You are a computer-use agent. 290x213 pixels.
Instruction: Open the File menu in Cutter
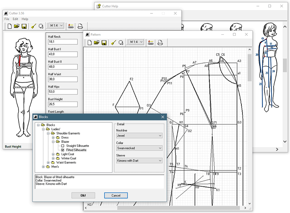point(7,19)
